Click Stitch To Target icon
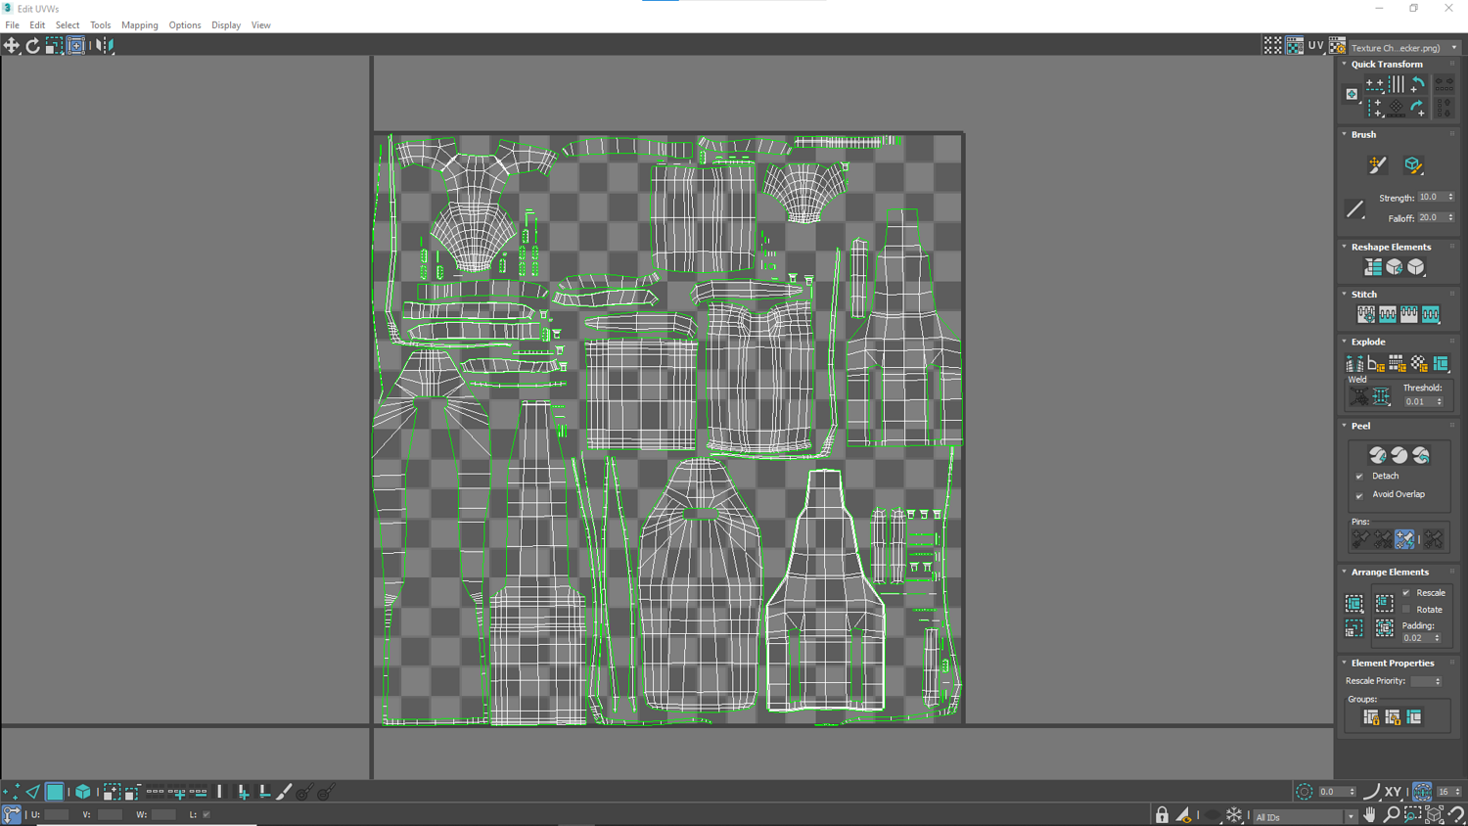 click(x=1366, y=314)
